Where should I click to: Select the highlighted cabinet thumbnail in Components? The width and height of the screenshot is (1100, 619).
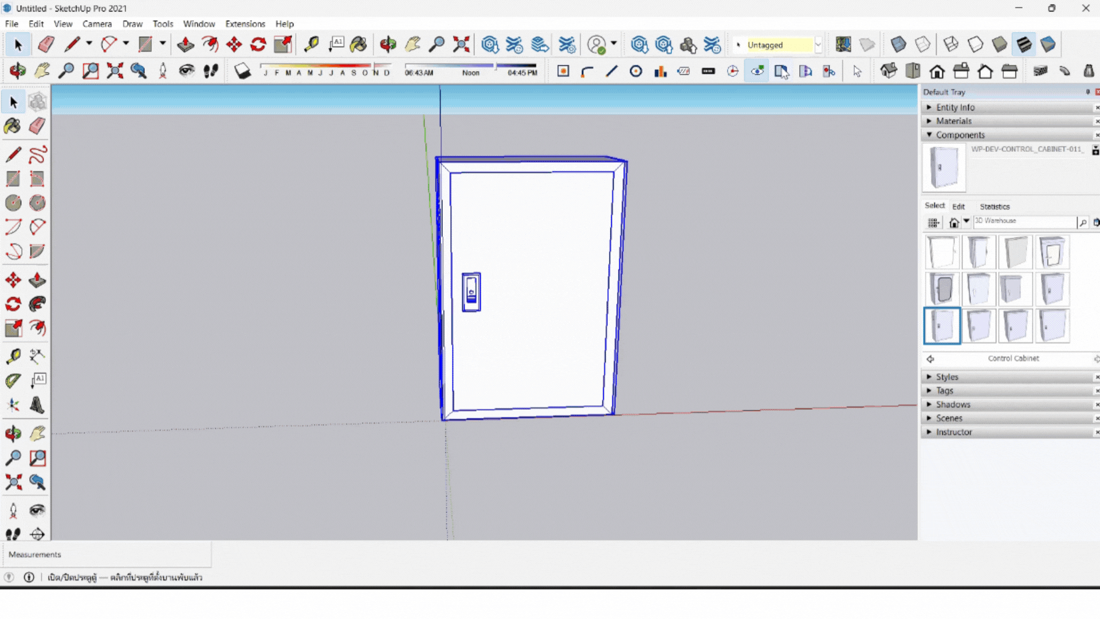click(x=942, y=326)
